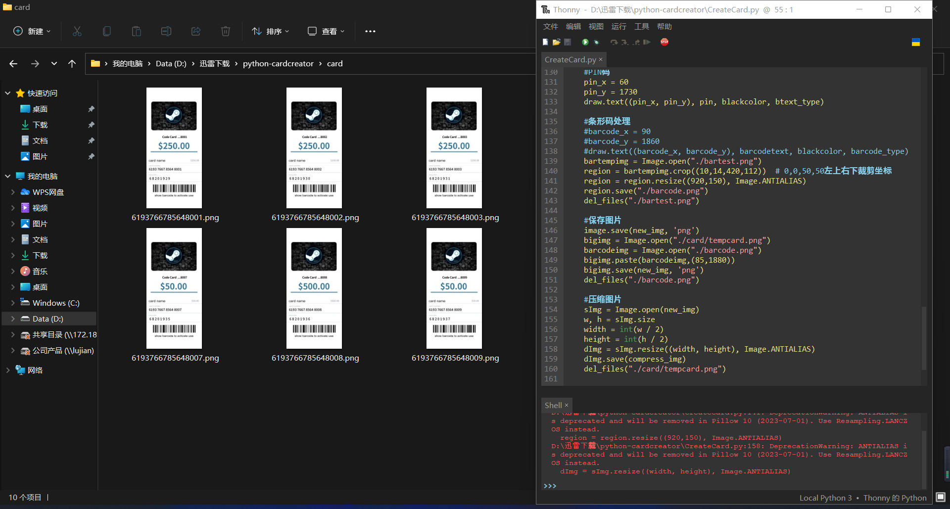This screenshot has height=509, width=950.
Task: Open the 运行 menu in Thonny
Action: click(619, 26)
